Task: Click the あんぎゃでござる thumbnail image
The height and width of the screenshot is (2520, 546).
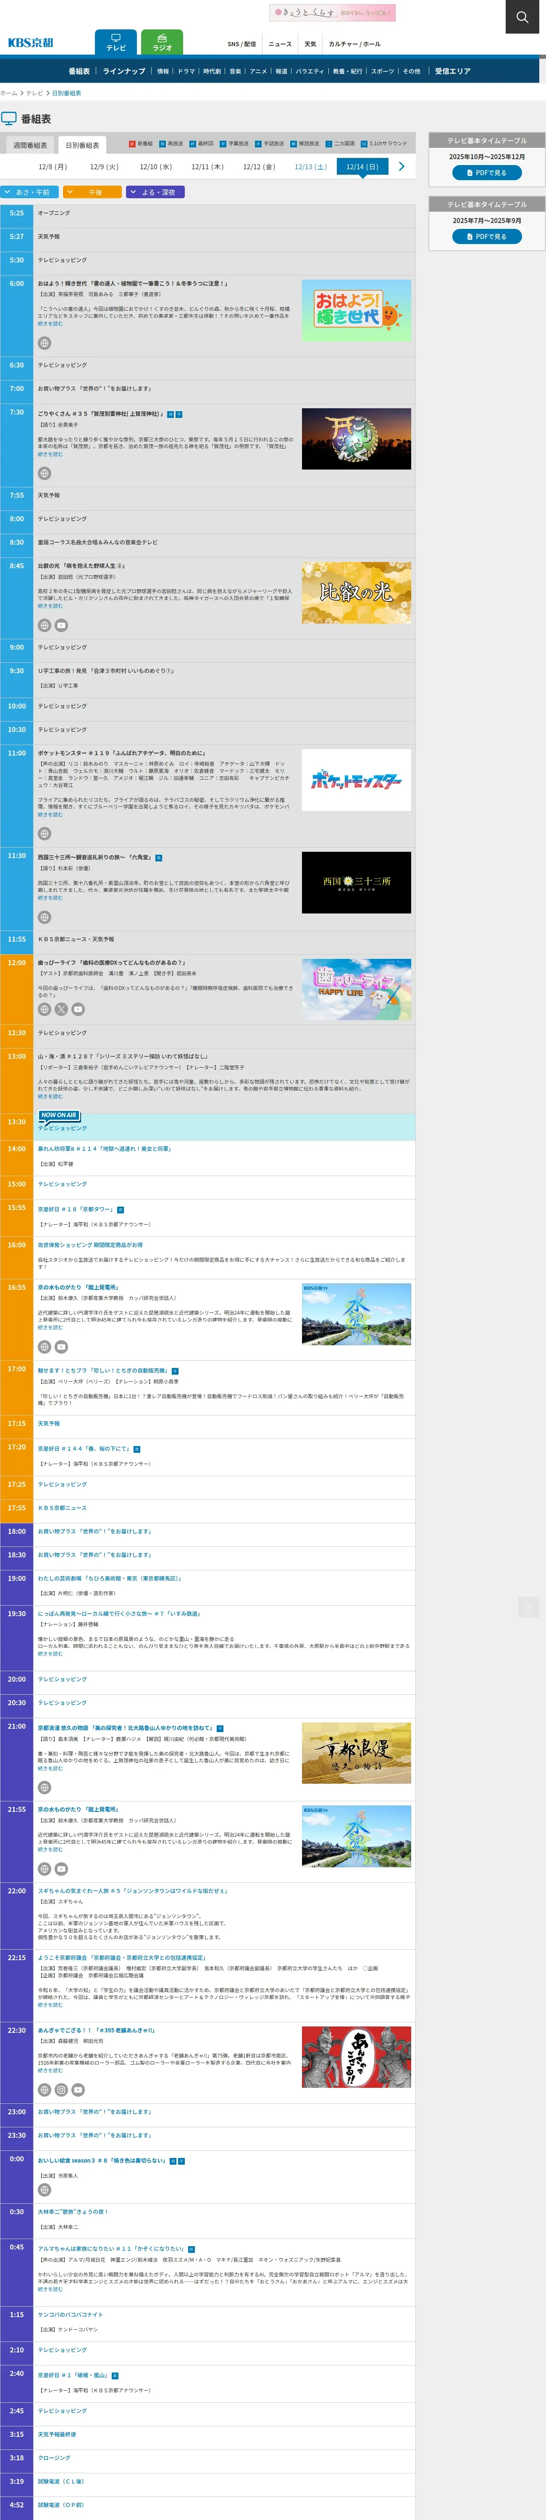Action: pyautogui.click(x=356, y=2056)
